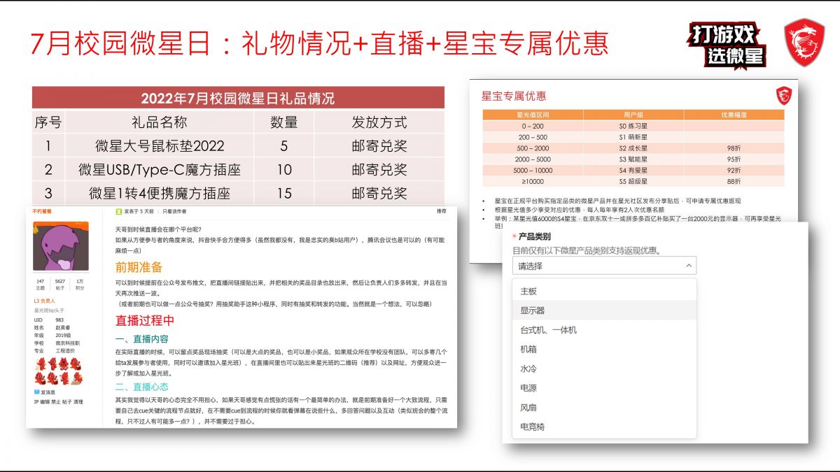Click the red dragon medal badges
Viewport: 840px width, 472px height.
tap(59, 371)
